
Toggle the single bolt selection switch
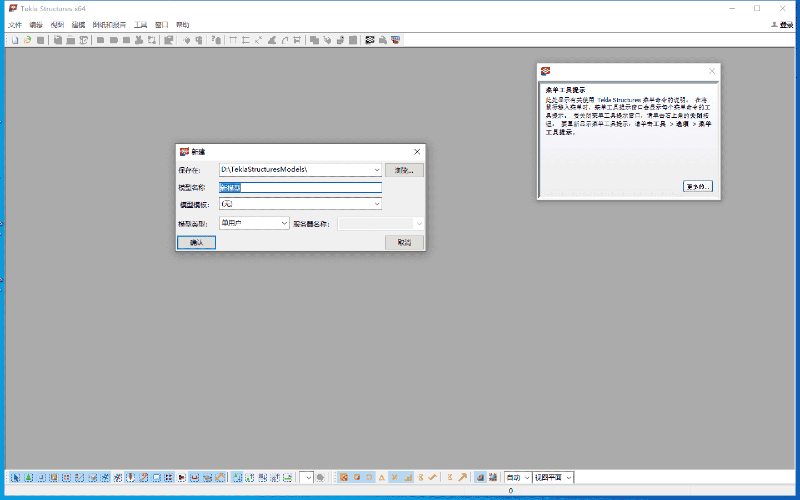click(x=182, y=477)
